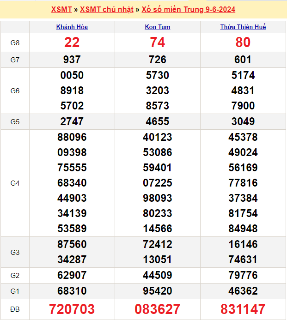Click the ĐB row label
Image resolution: width=287 pixels, height=320 pixels.
15,309
